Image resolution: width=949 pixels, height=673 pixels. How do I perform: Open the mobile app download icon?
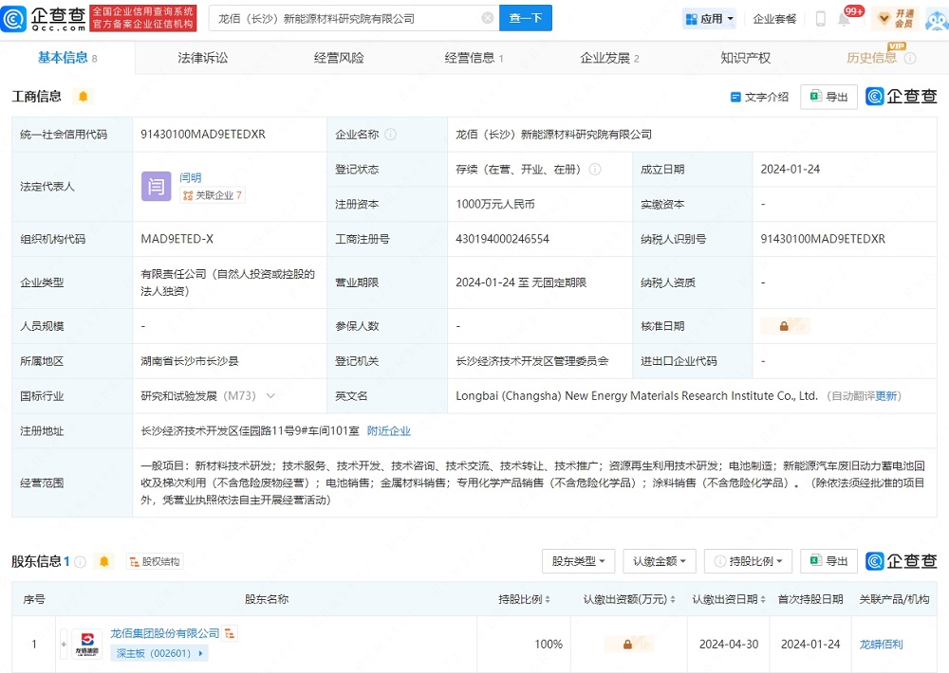coord(818,18)
